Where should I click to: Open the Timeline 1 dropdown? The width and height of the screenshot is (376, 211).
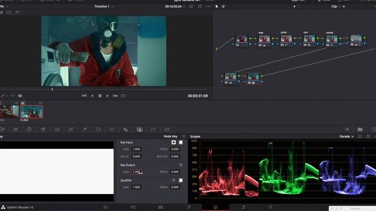coord(104,6)
